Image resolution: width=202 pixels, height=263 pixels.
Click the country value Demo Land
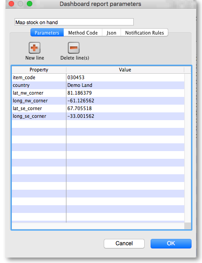click(x=80, y=85)
